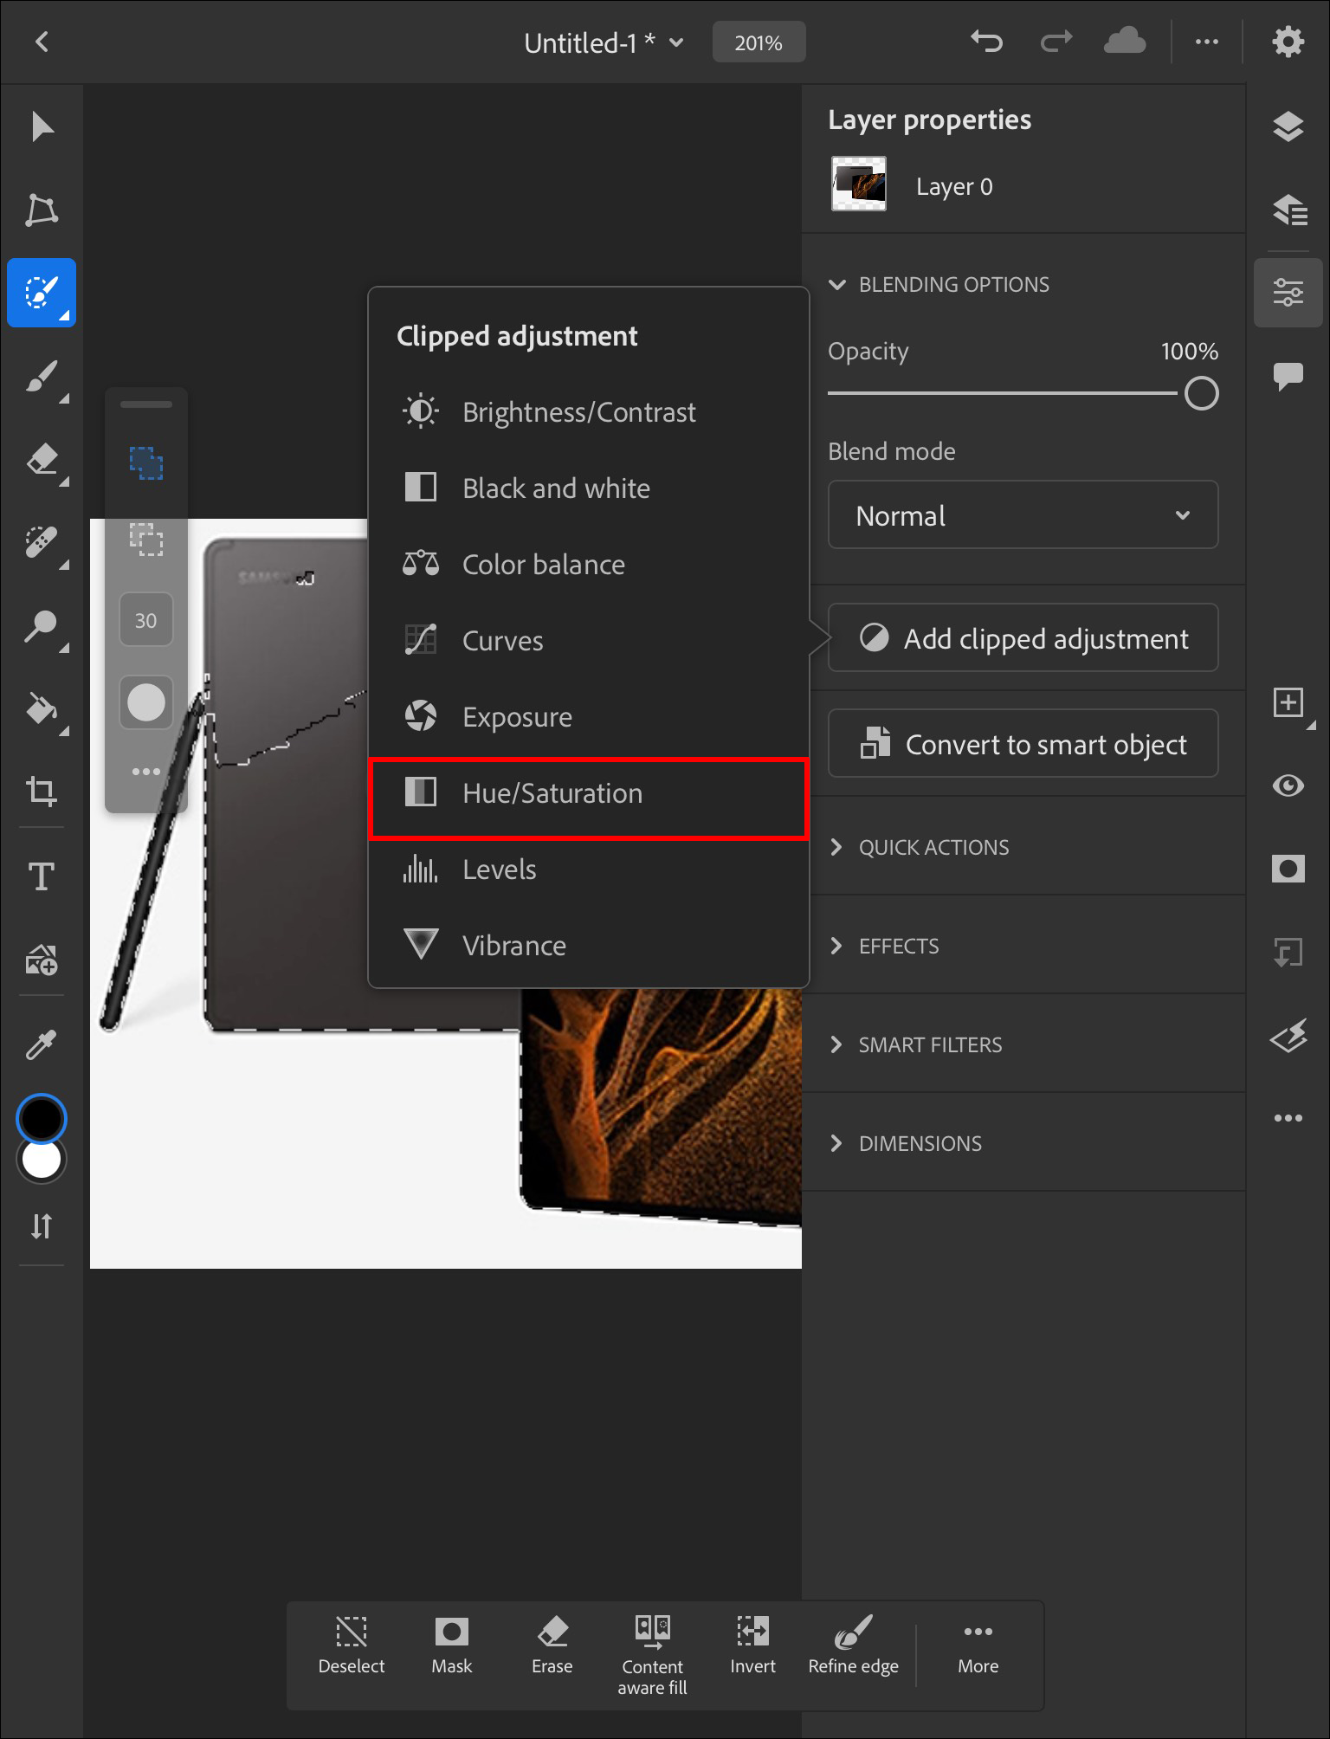Choose Black and white adjustment

(x=589, y=488)
